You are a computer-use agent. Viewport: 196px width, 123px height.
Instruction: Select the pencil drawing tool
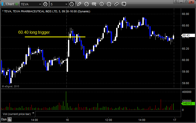79,4
